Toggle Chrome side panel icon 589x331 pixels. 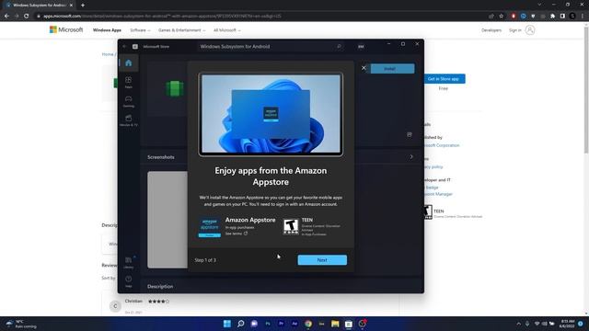(x=562, y=17)
